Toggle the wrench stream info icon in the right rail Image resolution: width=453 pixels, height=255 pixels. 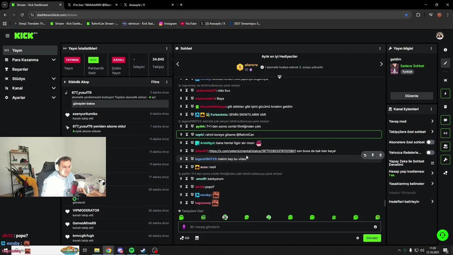[x=445, y=159]
